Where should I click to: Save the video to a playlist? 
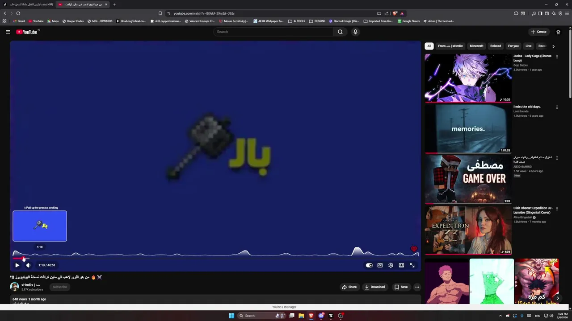click(x=401, y=287)
